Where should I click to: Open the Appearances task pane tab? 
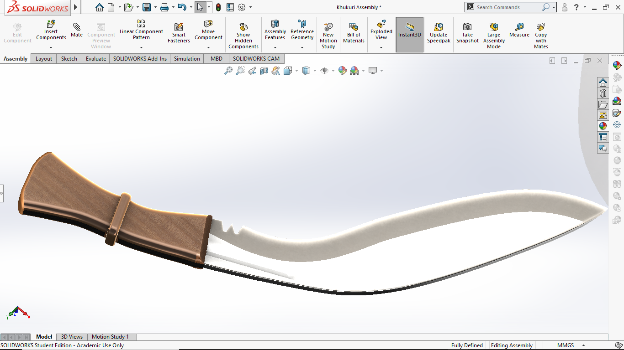[x=603, y=126]
